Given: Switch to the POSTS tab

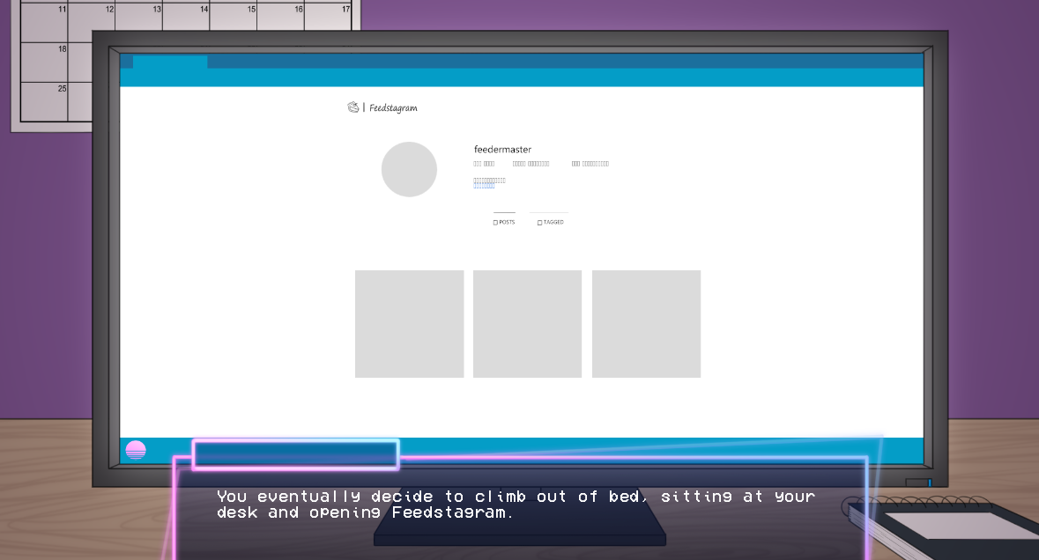Looking at the screenshot, I should [507, 222].
